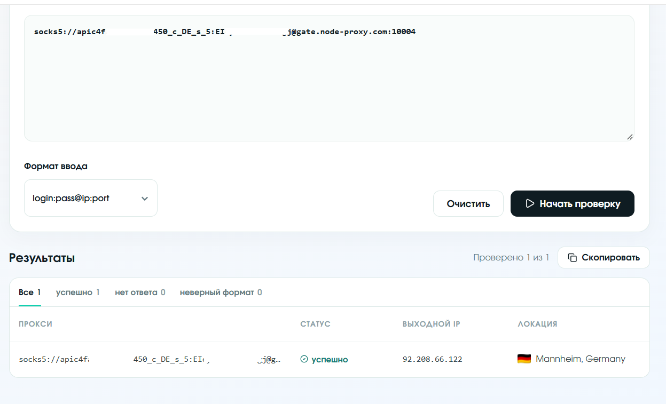Image resolution: width=666 pixels, height=404 pixels.
Task: Click inside the proxy list text area
Action: [329, 78]
